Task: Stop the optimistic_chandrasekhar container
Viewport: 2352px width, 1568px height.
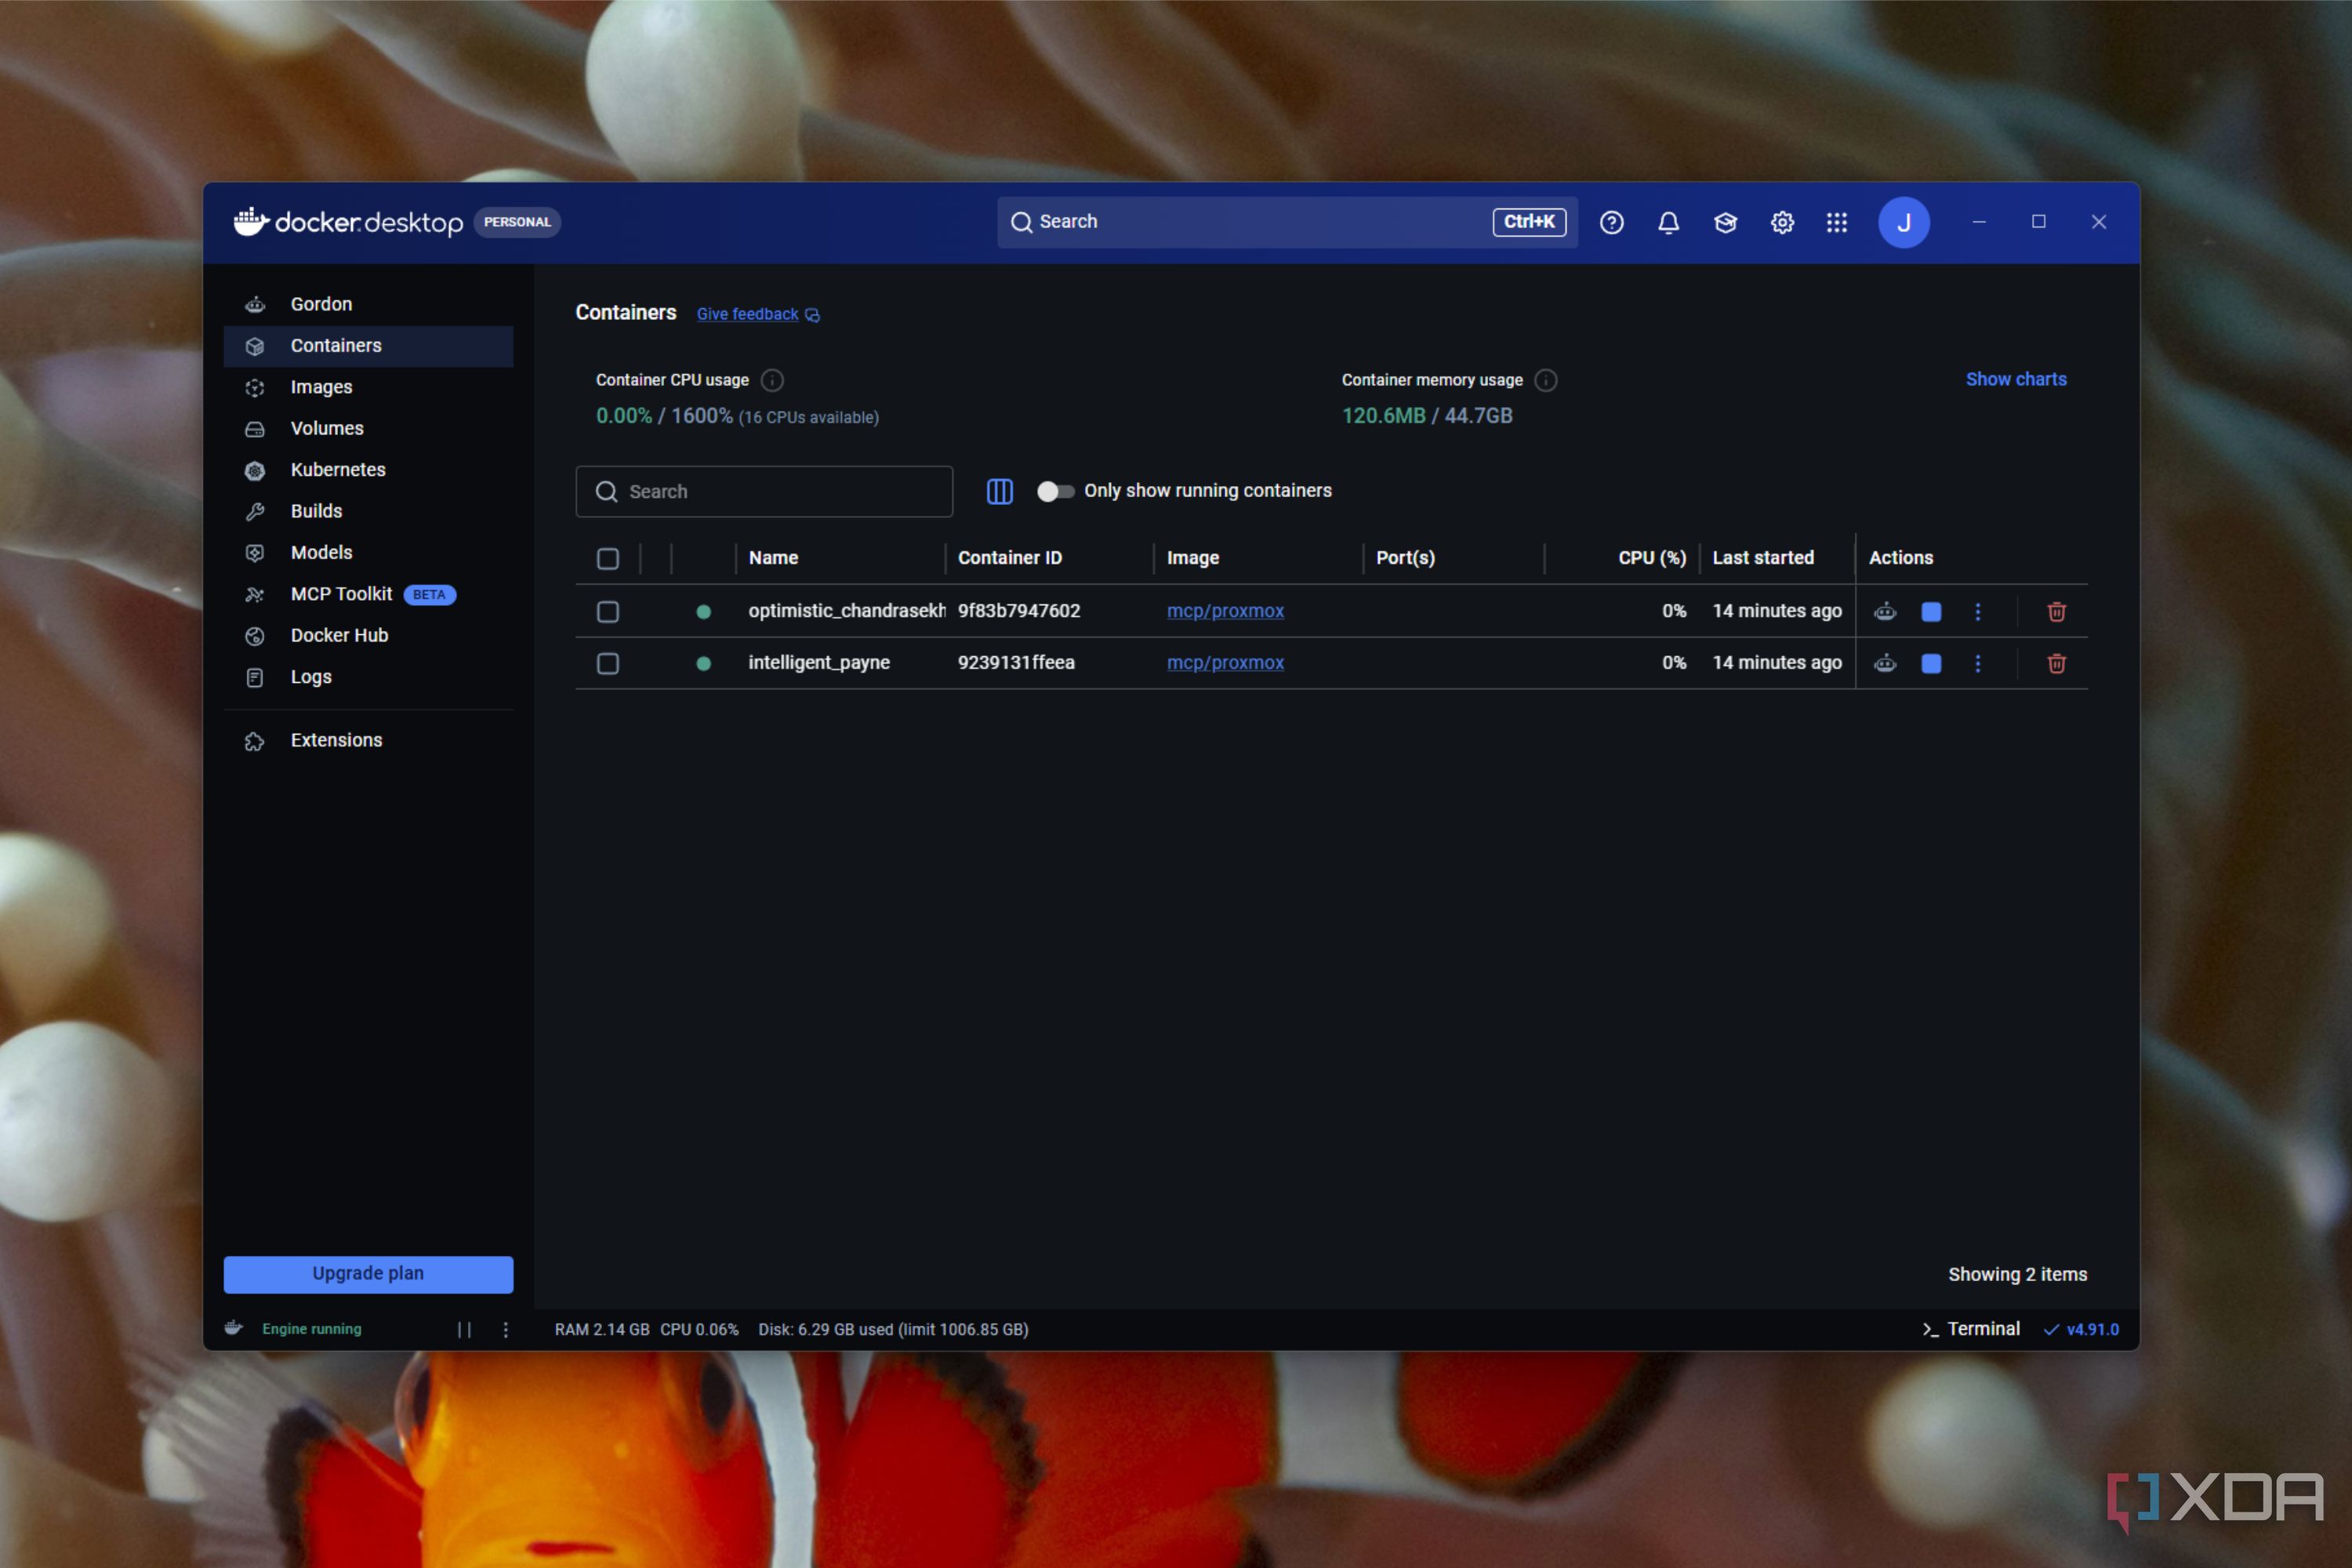Action: pyautogui.click(x=1931, y=611)
